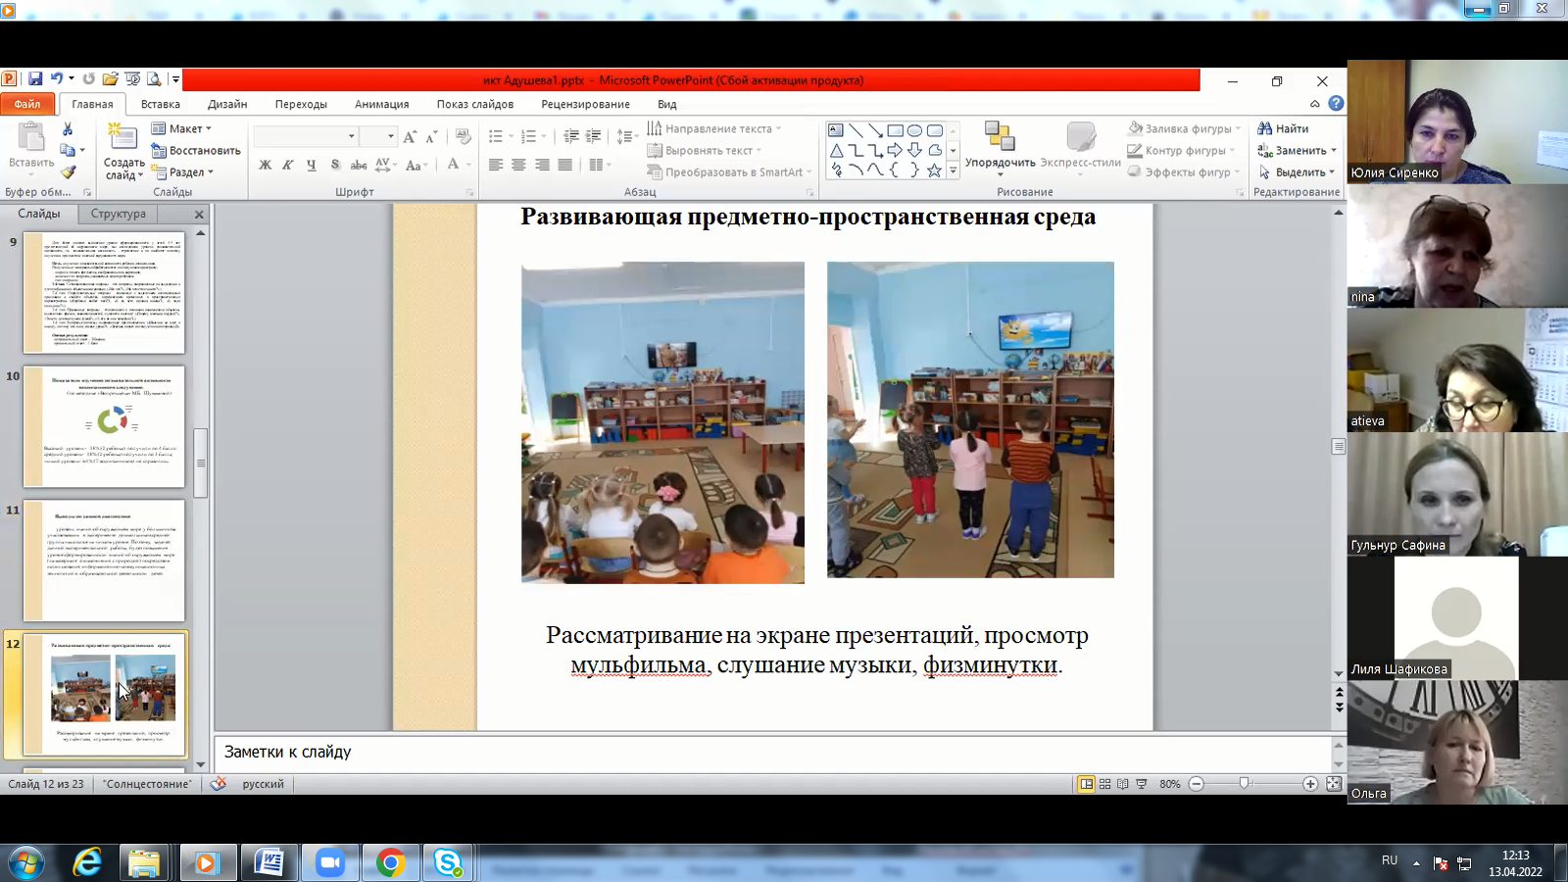The image size is (1568, 882).
Task: Toggle Italic (К) formatting
Action: [x=288, y=165]
